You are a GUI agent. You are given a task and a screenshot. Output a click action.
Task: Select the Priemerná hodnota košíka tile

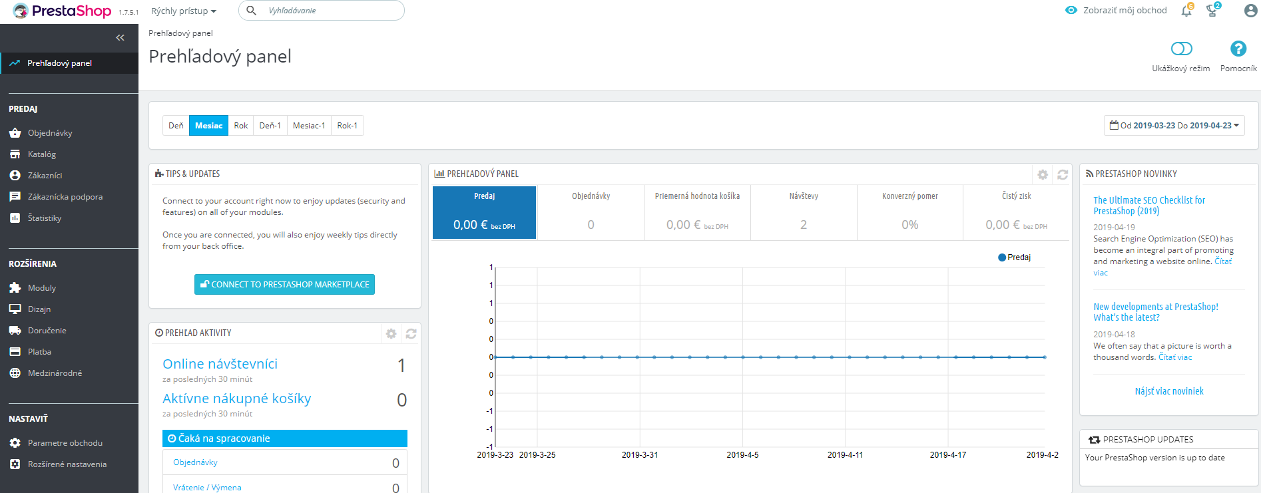697,212
